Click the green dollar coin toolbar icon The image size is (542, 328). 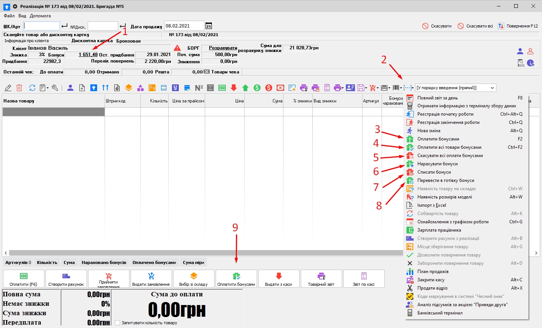257,88
